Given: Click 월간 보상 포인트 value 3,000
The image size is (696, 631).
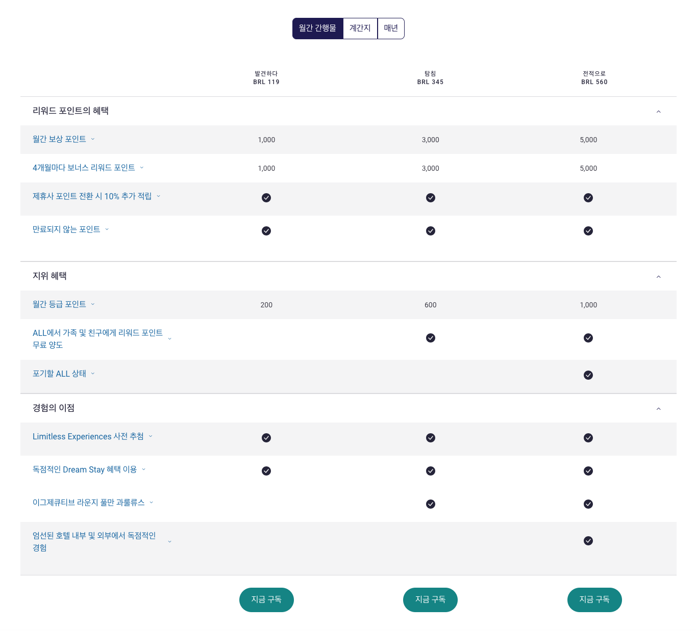Looking at the screenshot, I should 431,140.
